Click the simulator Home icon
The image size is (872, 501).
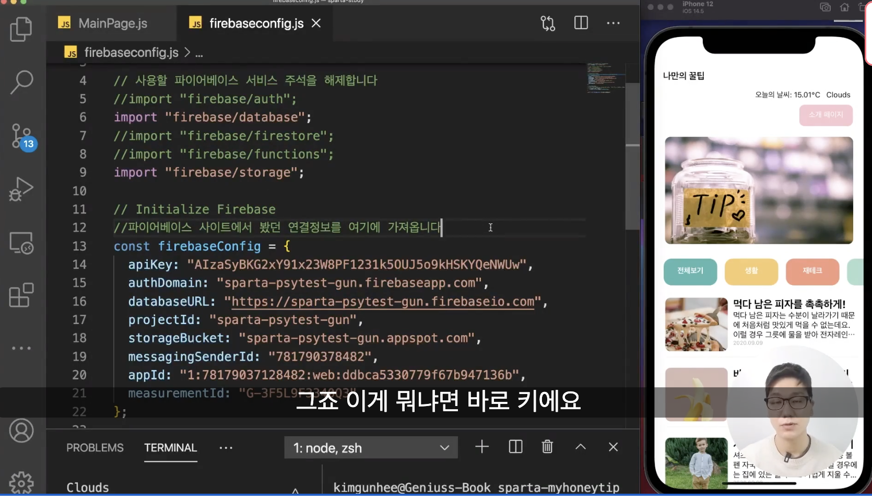tap(844, 7)
